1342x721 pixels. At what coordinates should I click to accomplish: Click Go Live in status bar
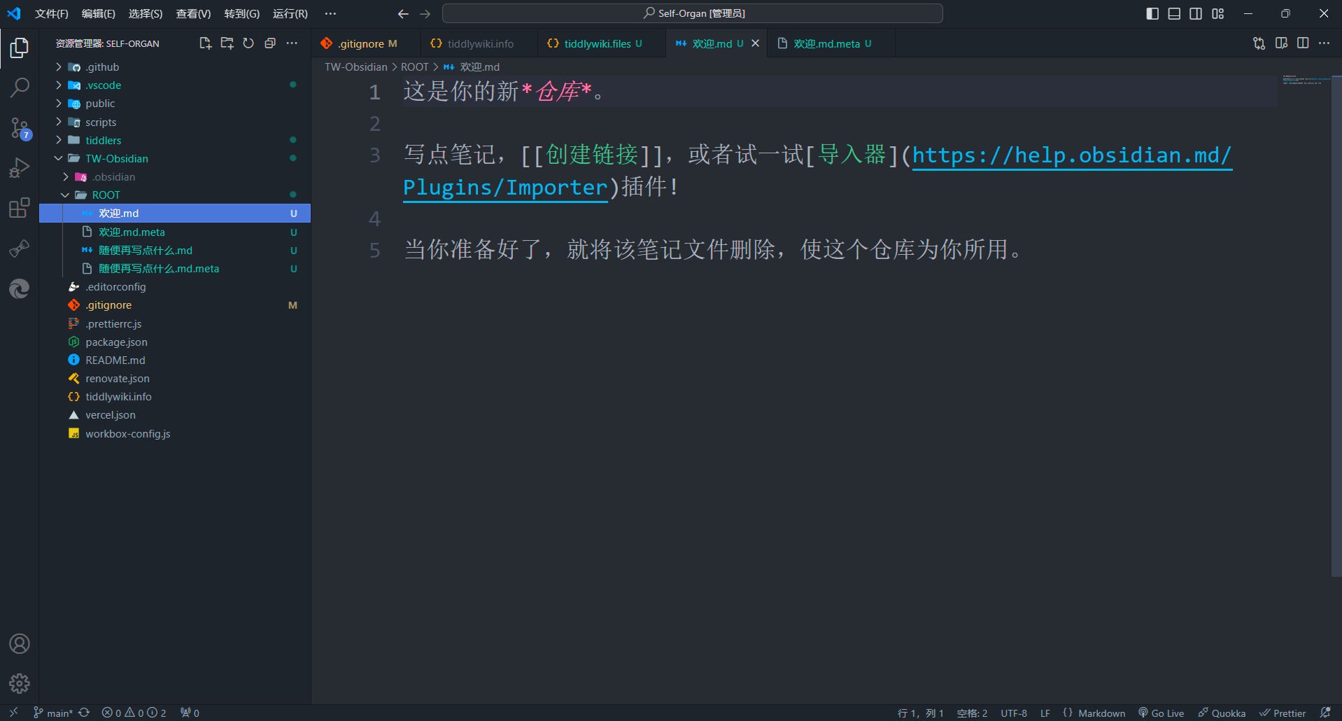[x=1161, y=713]
